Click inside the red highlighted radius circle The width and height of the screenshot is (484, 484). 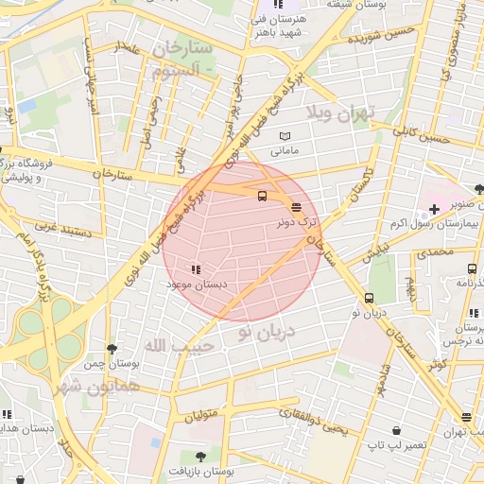(x=242, y=242)
